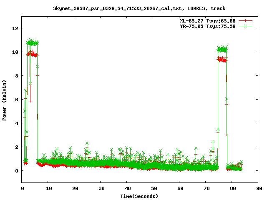
Task: Click the red plateau of the first pulse
Action: coord(33,55)
